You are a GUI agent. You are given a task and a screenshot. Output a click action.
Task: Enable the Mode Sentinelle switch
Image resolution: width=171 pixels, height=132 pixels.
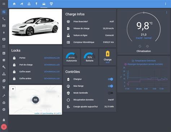[x=110, y=93]
